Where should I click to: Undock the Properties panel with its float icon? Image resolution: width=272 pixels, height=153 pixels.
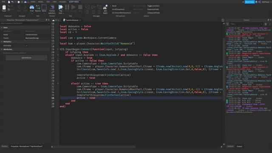[46, 20]
